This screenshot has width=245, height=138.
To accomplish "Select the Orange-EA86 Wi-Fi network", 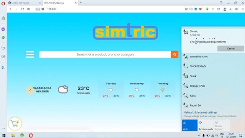I will pos(213,86).
